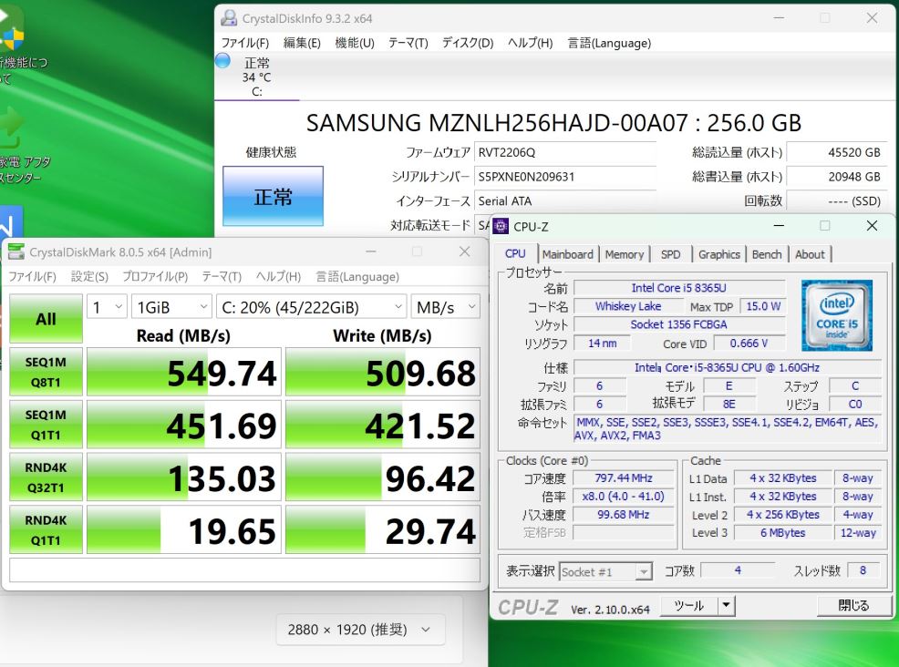Click the Level 3 cache value 6 MBytes

pos(783,533)
